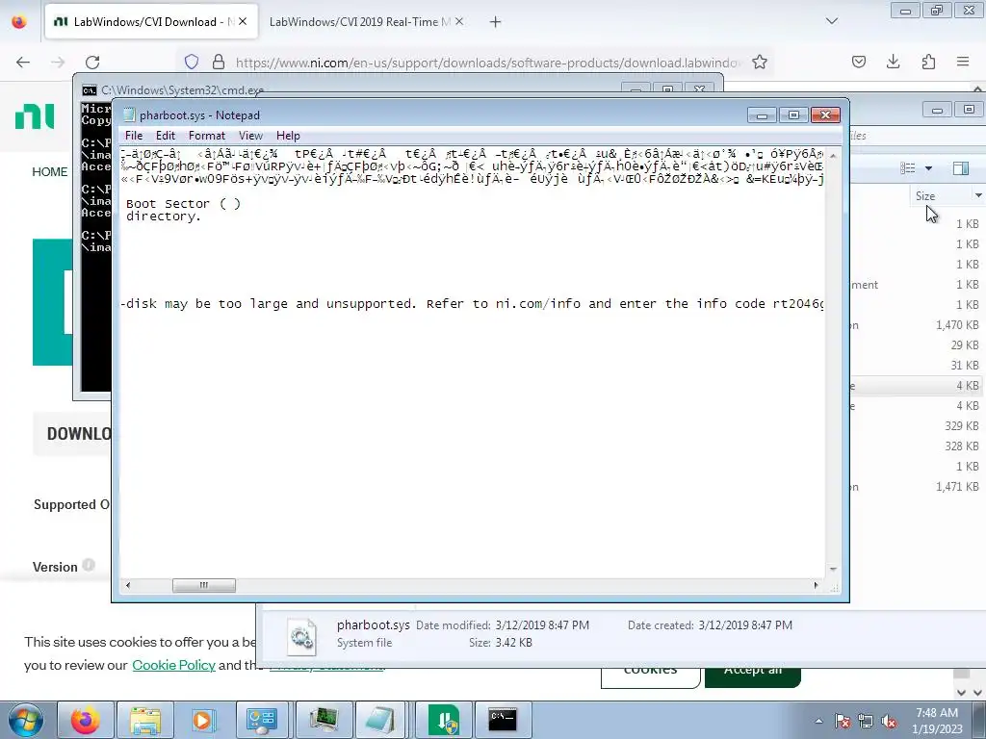This screenshot has width=986, height=739.
Task: Show Firefox tracking protection shield info
Action: tap(192, 62)
